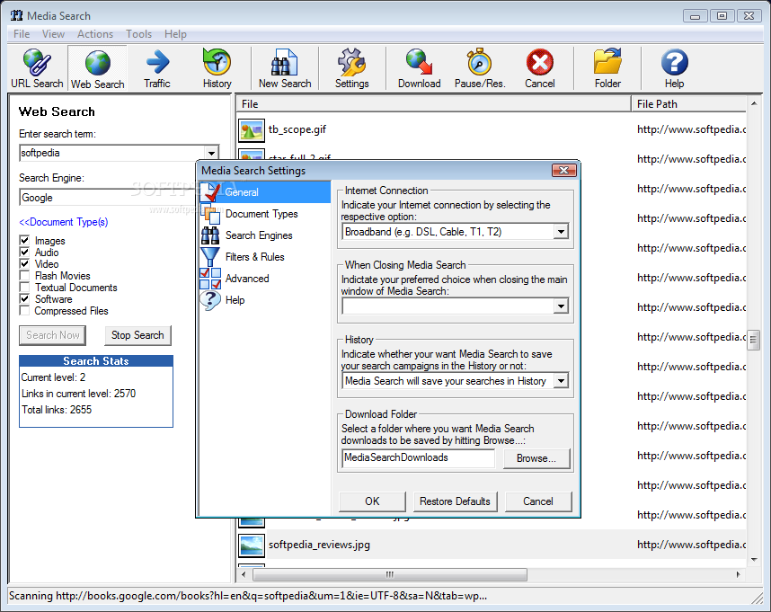Click the results scroll down arrow

pyautogui.click(x=754, y=559)
